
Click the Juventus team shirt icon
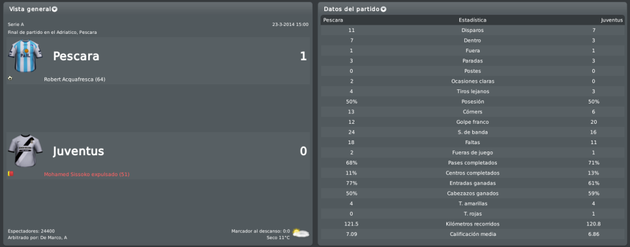click(20, 151)
